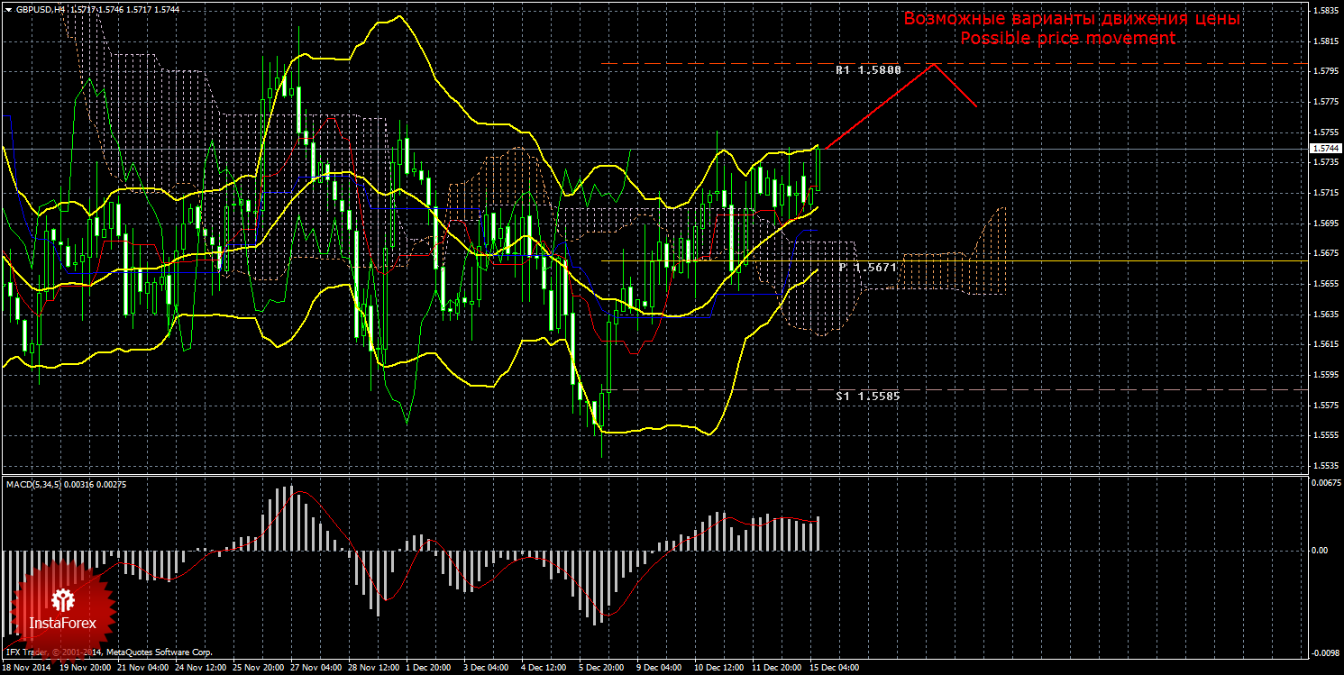Click the 1.5555 price axis value
The width and height of the screenshot is (1344, 675).
(1326, 435)
